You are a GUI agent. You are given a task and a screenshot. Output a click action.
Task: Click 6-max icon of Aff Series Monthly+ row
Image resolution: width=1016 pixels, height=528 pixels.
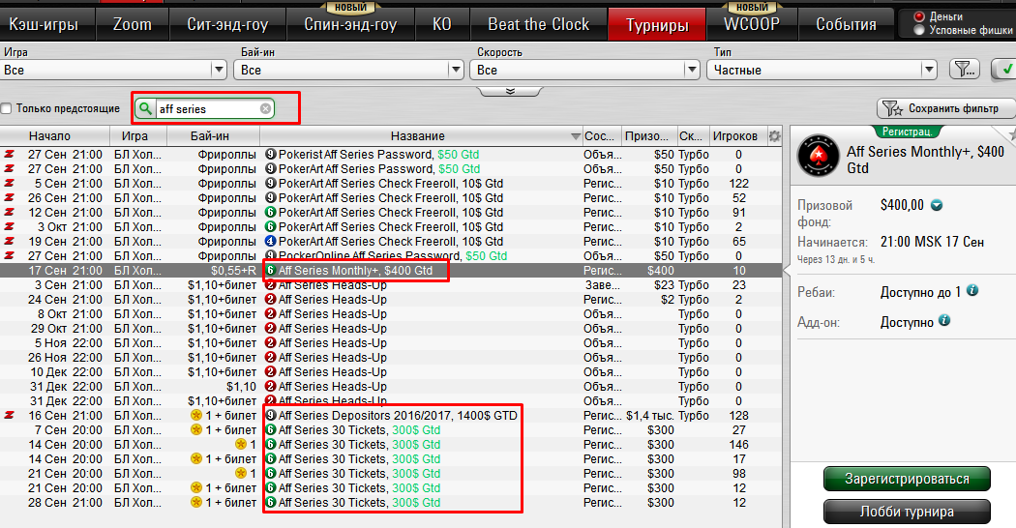pos(271,270)
